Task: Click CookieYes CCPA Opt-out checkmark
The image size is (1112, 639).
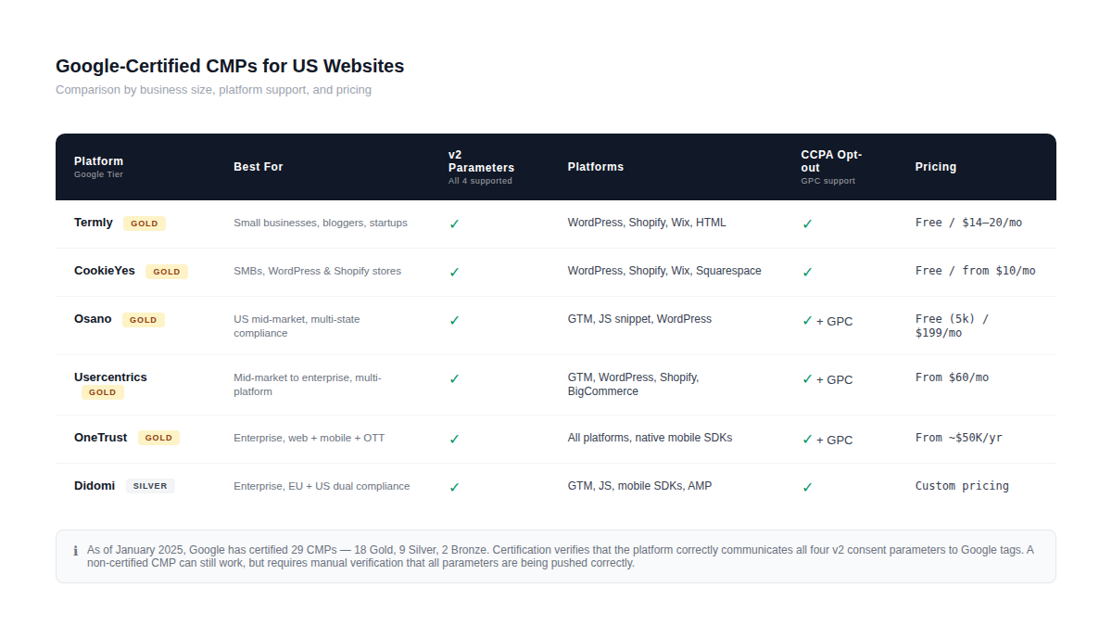Action: (807, 272)
